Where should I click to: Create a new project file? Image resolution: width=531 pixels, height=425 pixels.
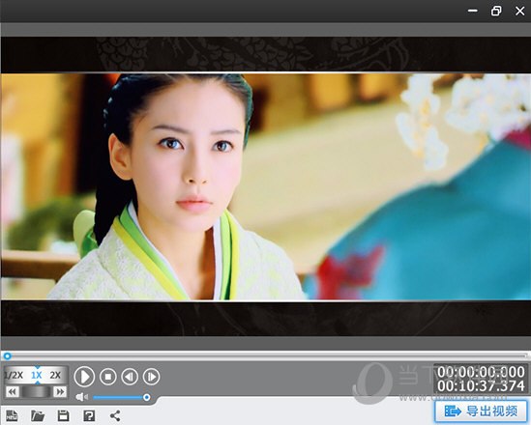point(13,415)
